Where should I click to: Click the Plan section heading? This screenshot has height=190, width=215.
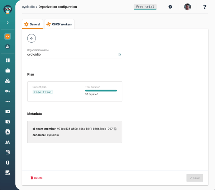tap(30, 74)
